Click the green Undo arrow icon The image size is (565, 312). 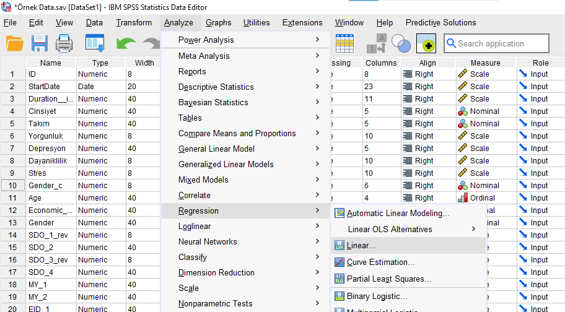pyautogui.click(x=126, y=44)
